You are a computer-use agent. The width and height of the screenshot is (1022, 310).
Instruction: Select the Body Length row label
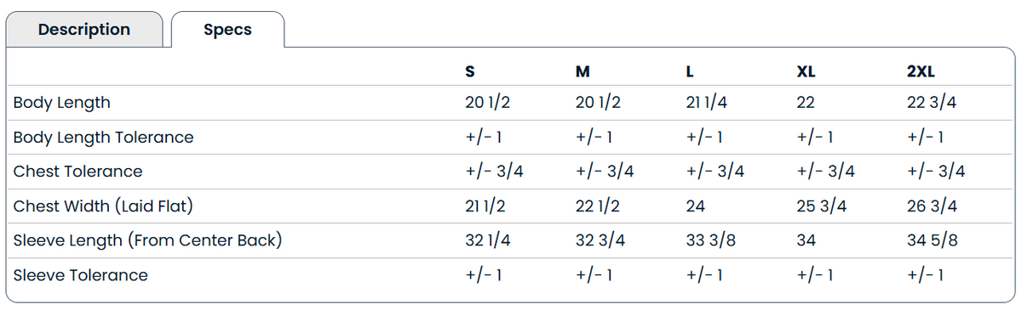coord(62,103)
